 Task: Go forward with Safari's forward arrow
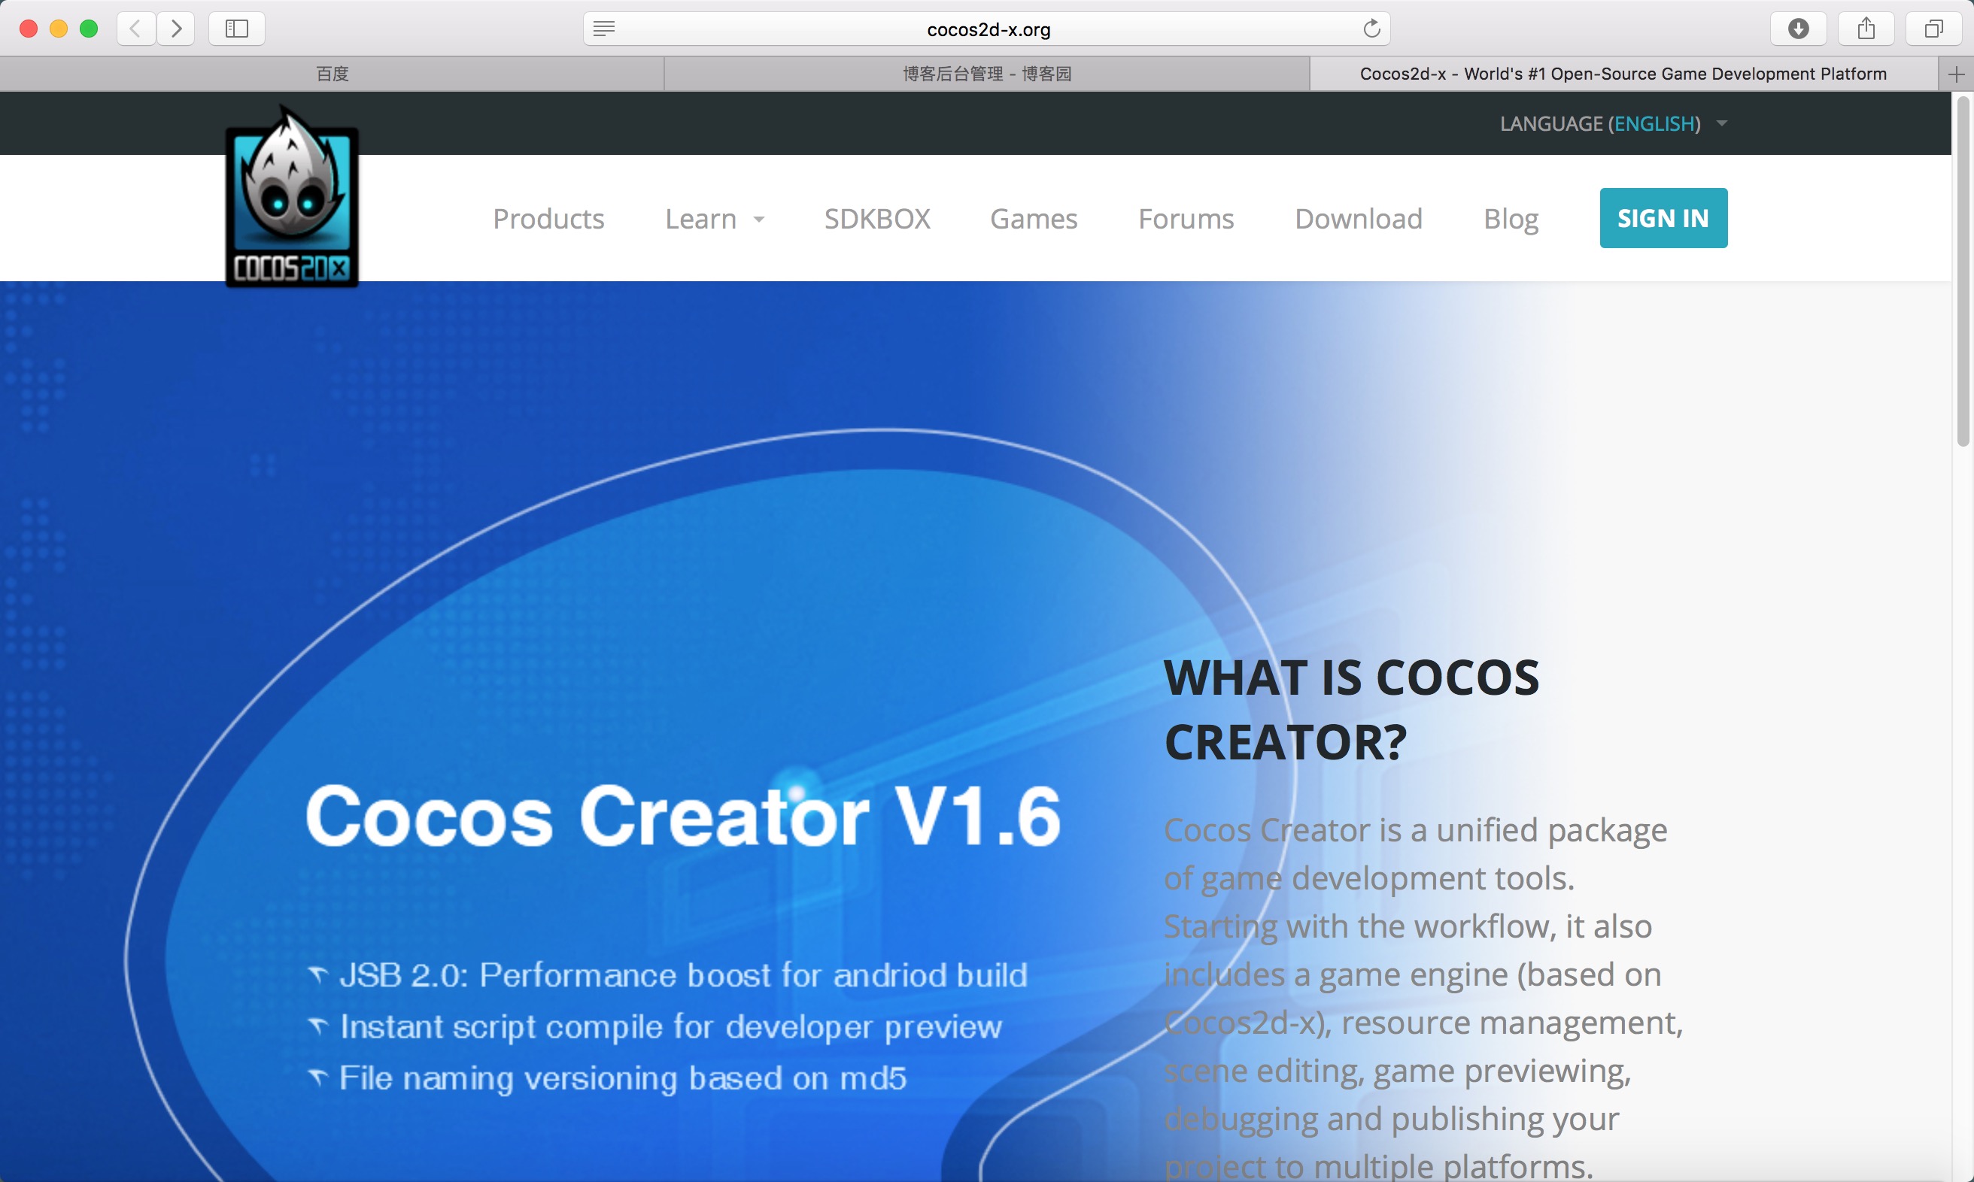176,29
